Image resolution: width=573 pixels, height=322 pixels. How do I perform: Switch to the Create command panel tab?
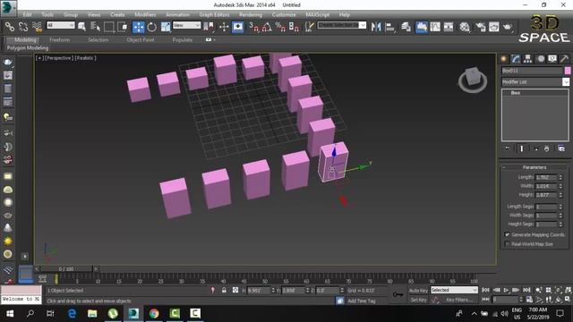[504, 59]
